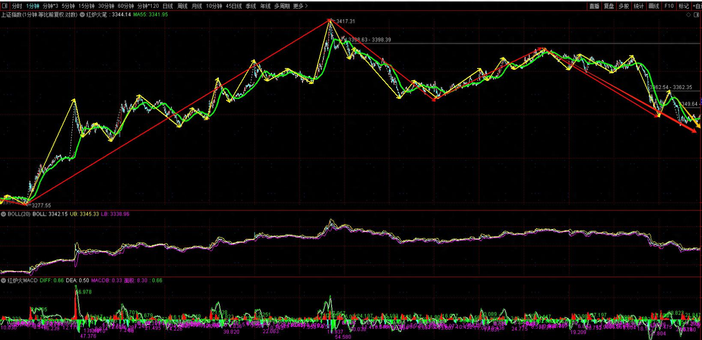Open the 多股 multi-stock view

pyautogui.click(x=624, y=6)
